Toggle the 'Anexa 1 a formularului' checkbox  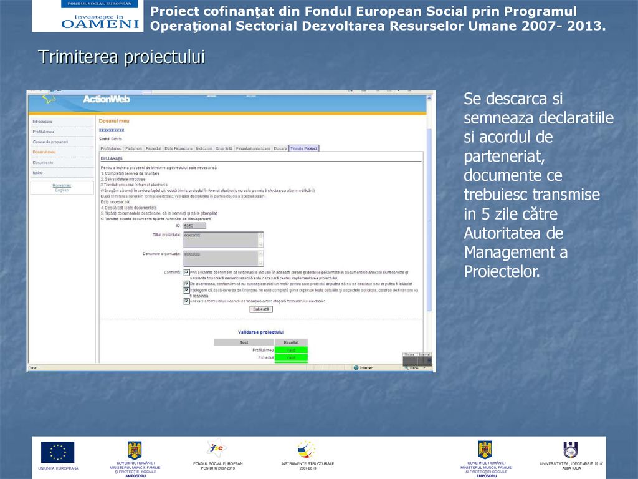(186, 301)
